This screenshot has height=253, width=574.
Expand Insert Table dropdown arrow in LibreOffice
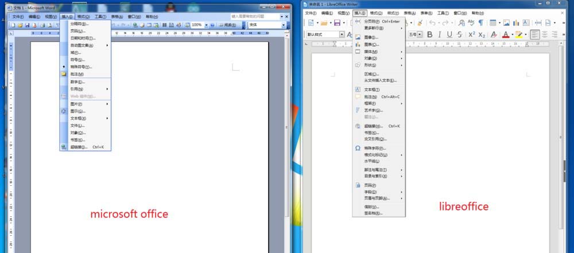click(x=499, y=23)
